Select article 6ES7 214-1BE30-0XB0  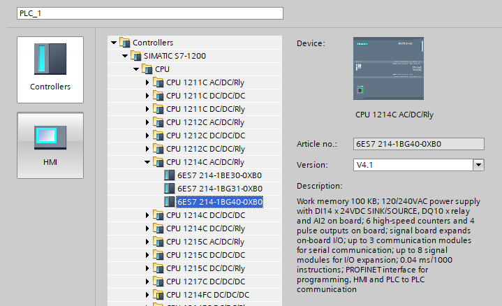coord(220,175)
